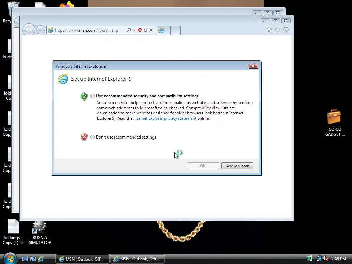Click the search magnifier in address bar
Screen dimensions: 352x264
coord(129,30)
